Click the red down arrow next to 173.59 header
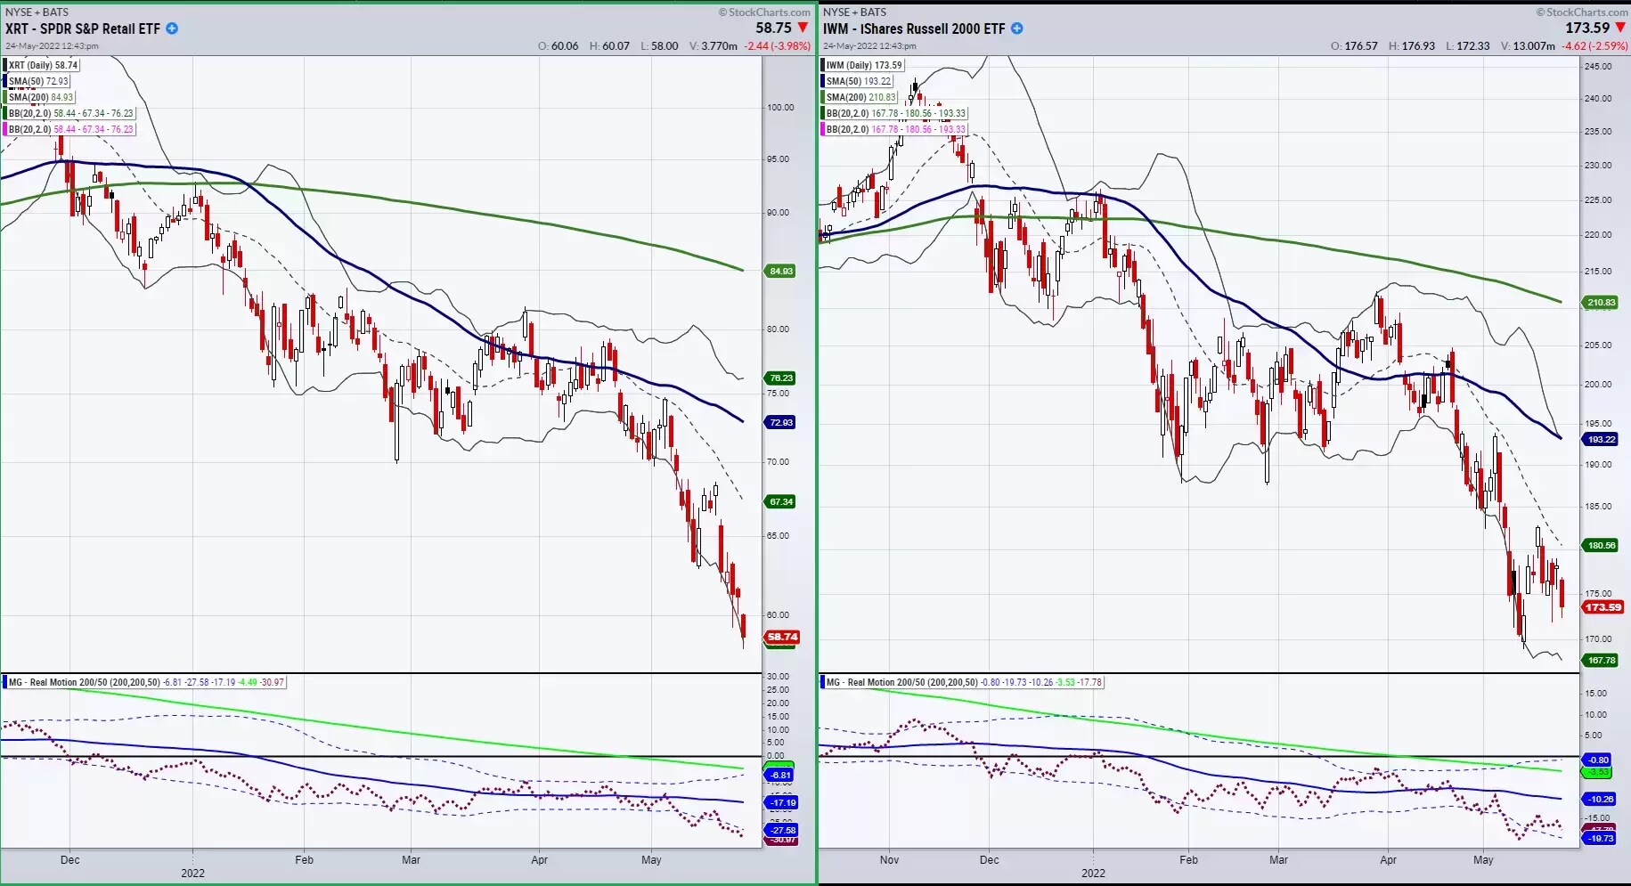The image size is (1631, 886). [x=1620, y=28]
